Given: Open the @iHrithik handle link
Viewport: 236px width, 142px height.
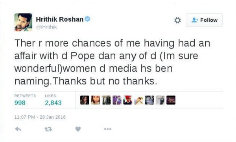Looking at the screenshot, I should pyautogui.click(x=46, y=27).
